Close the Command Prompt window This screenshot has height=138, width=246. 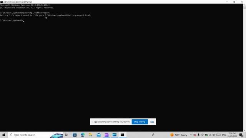242,2
